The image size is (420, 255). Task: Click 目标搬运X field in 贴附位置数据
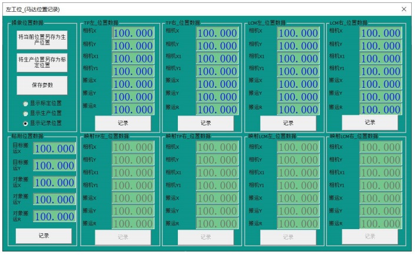coord(54,149)
